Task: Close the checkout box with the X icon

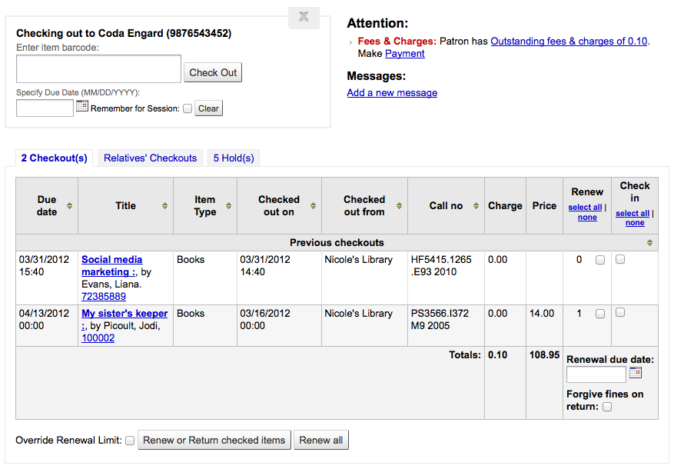Action: (304, 17)
